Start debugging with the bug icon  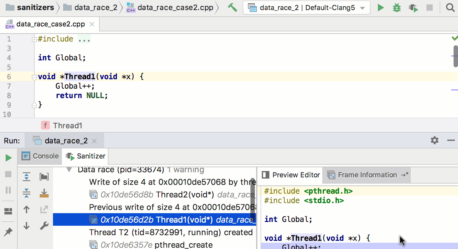pos(397,8)
